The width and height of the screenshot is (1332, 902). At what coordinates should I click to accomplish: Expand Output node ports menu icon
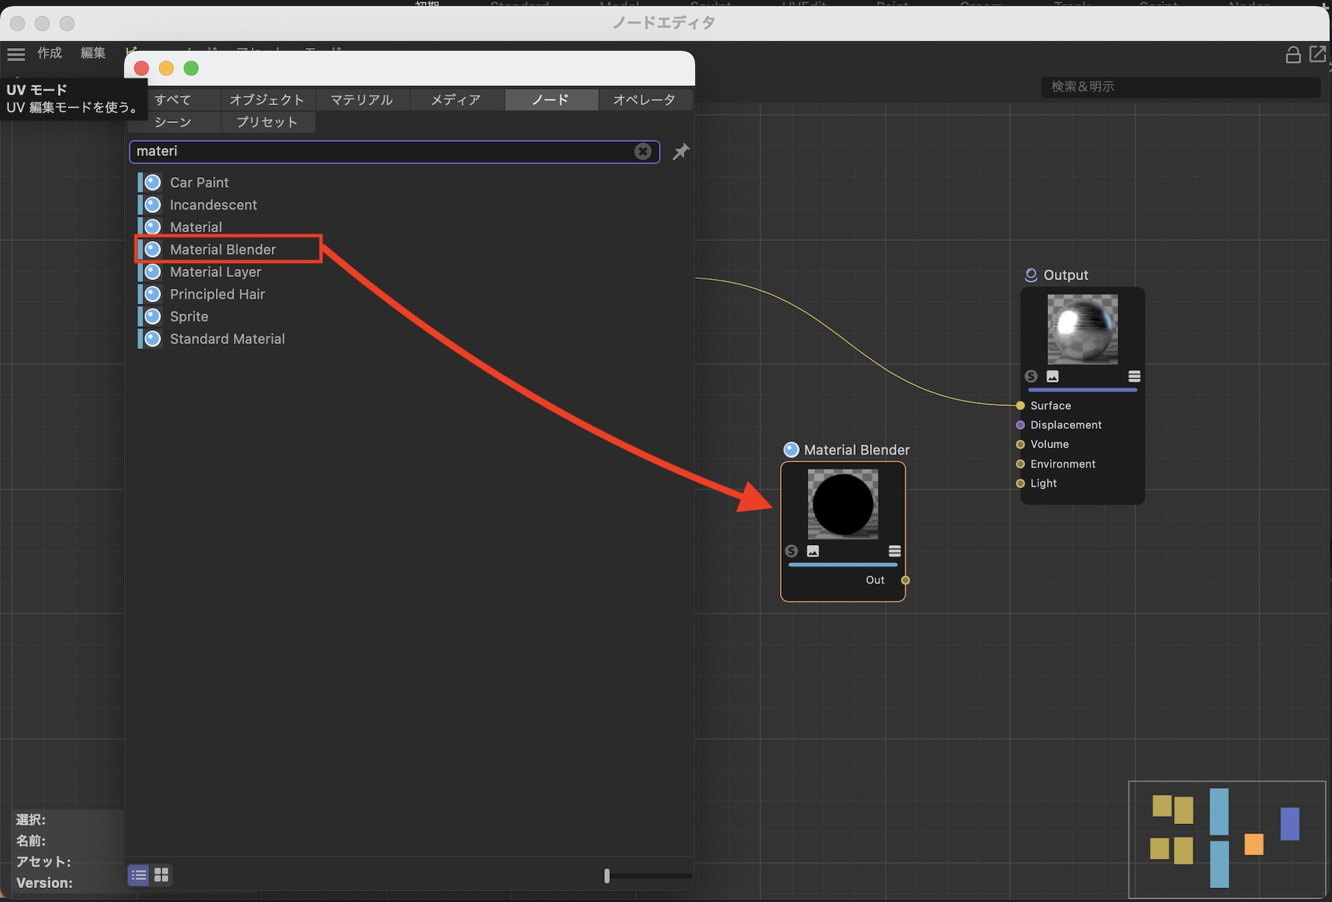pyautogui.click(x=1134, y=376)
